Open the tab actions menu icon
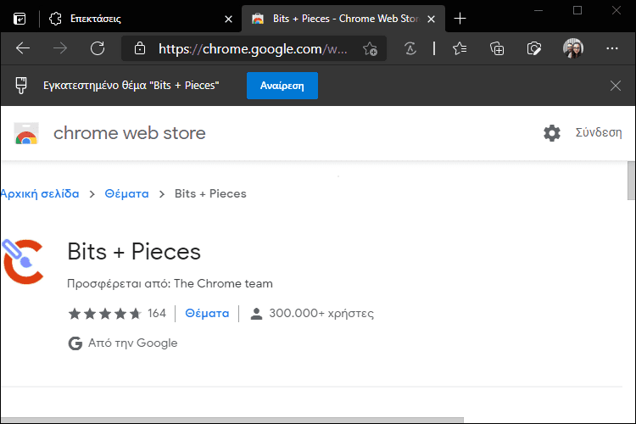Image resolution: width=636 pixels, height=424 pixels. click(x=20, y=19)
